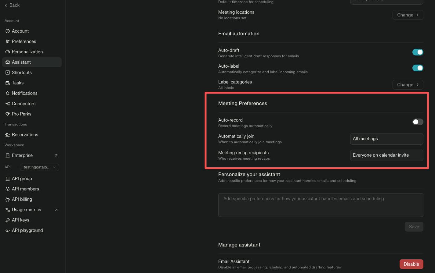This screenshot has height=273, width=435.
Task: Click the Shortcuts icon in sidebar
Action: (8, 73)
